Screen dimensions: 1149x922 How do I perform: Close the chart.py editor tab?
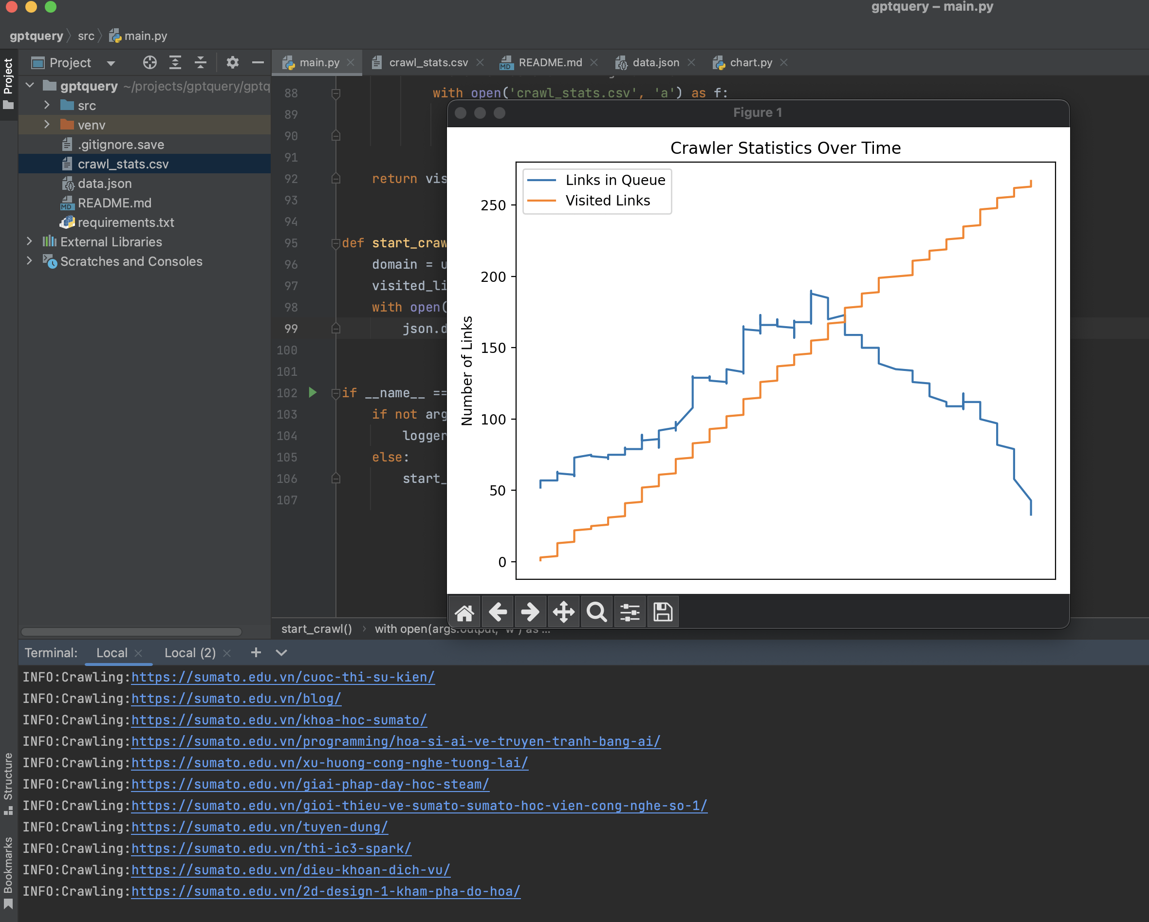point(784,62)
